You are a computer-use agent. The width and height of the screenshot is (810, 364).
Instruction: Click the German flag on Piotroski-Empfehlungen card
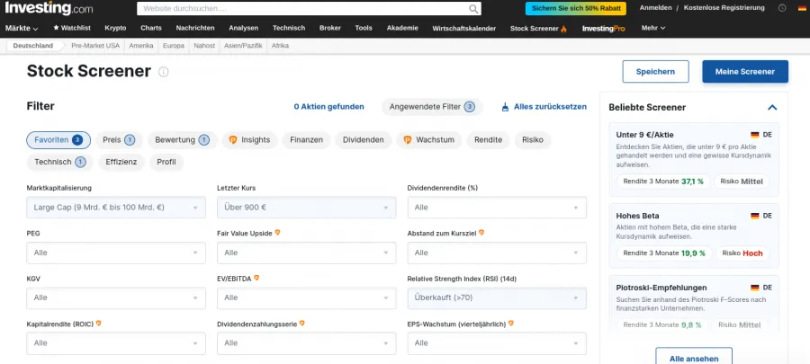tap(755, 288)
